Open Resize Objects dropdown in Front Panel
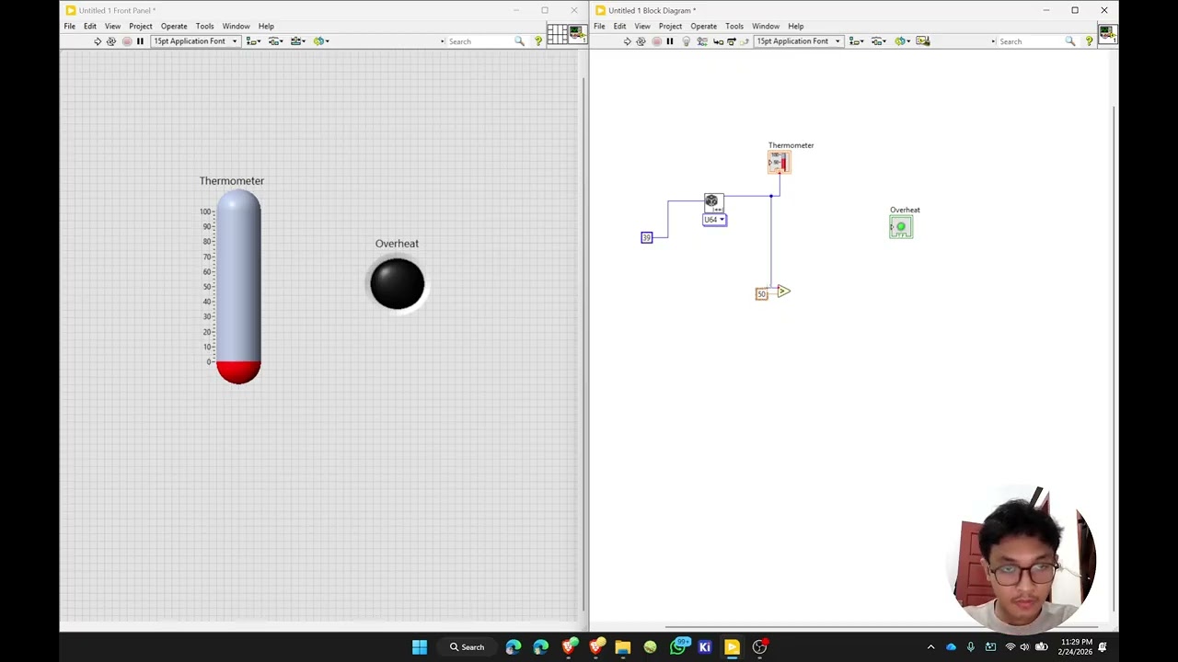This screenshot has height=662, width=1178. click(x=297, y=41)
